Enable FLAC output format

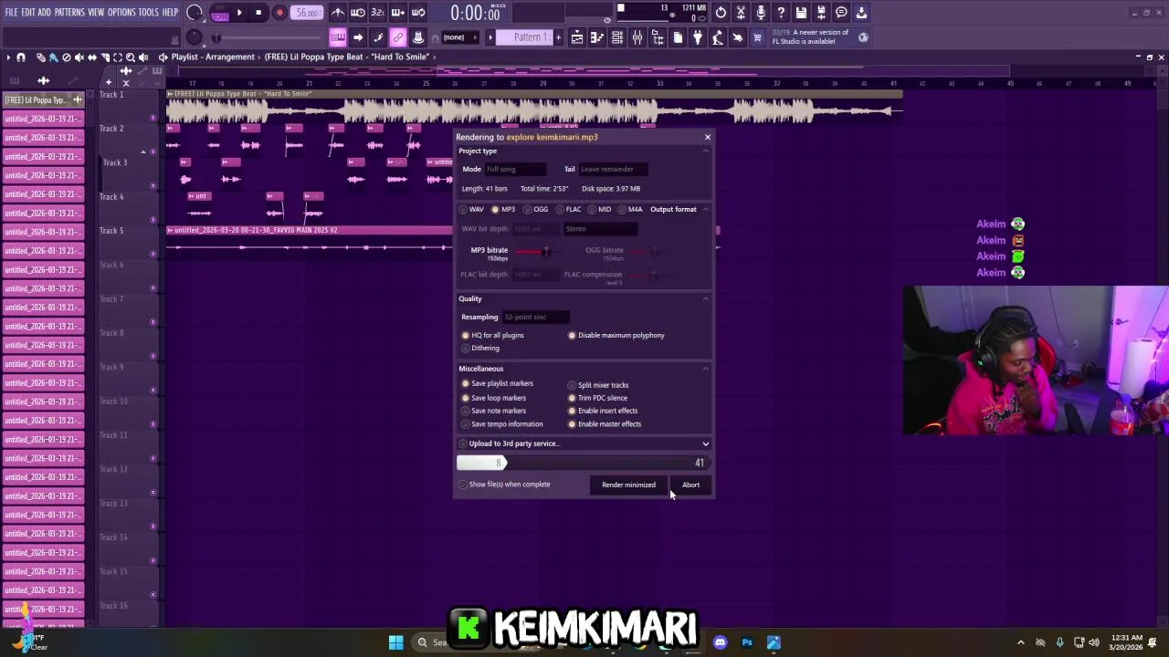tap(569, 210)
